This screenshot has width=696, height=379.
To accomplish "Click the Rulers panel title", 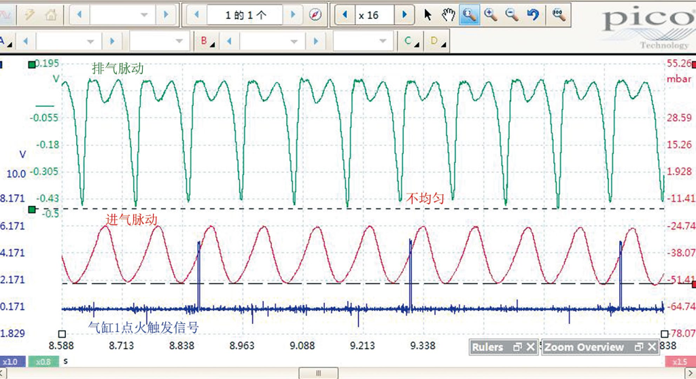I will [487, 347].
